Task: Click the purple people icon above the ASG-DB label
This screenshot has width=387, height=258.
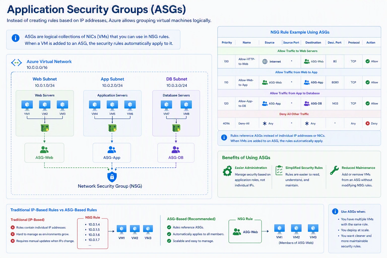Action: (x=176, y=150)
